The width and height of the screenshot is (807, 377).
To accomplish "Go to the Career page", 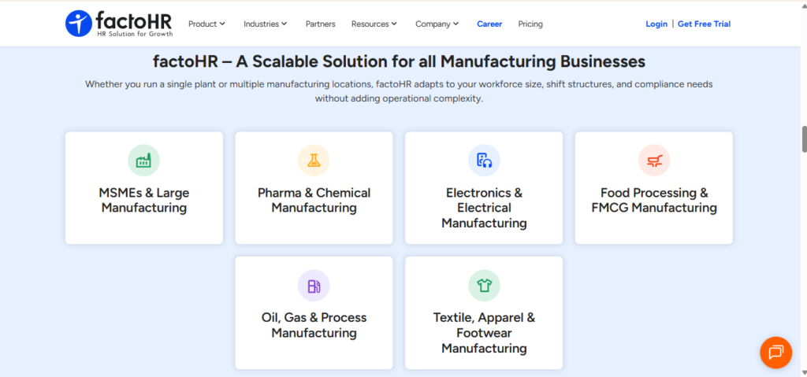I will tap(489, 24).
